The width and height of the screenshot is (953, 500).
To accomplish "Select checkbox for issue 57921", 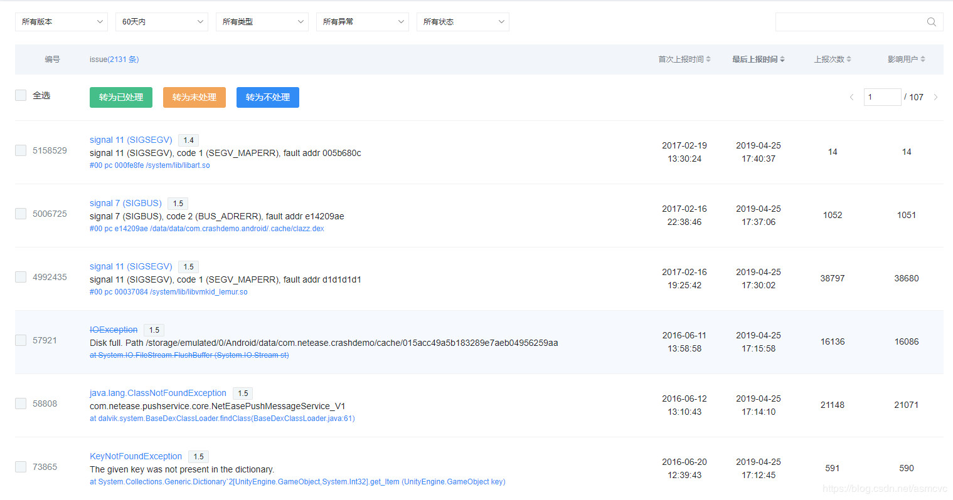I will point(21,340).
